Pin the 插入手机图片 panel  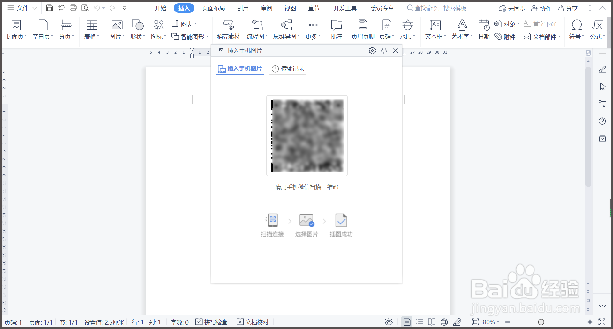(384, 50)
